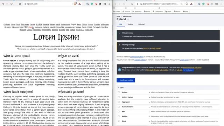Enable the Actions module checkbox
Screen dimensions: 224x126
tap(119, 92)
